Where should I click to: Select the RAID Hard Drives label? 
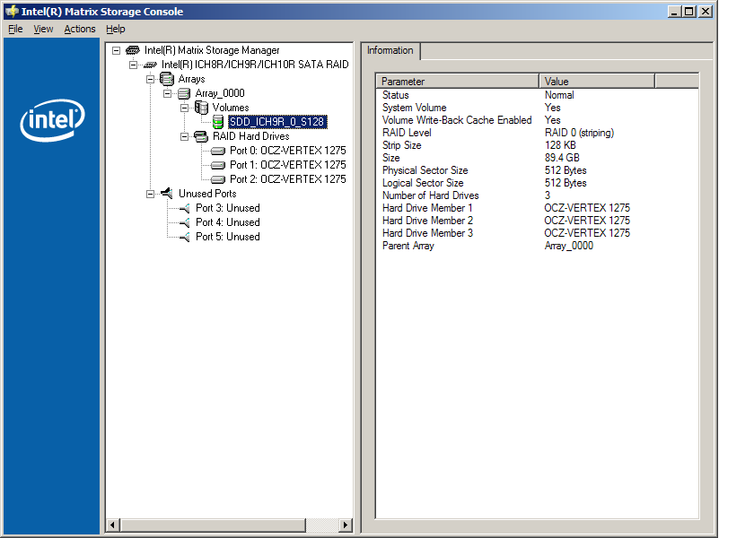(251, 136)
